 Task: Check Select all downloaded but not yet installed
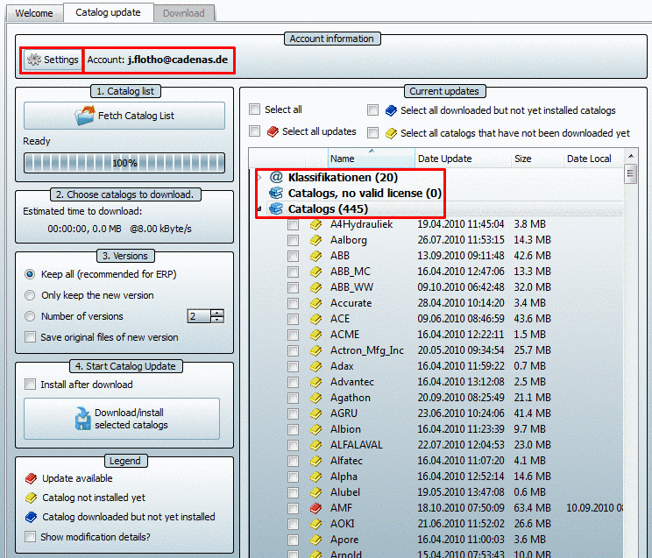373,110
